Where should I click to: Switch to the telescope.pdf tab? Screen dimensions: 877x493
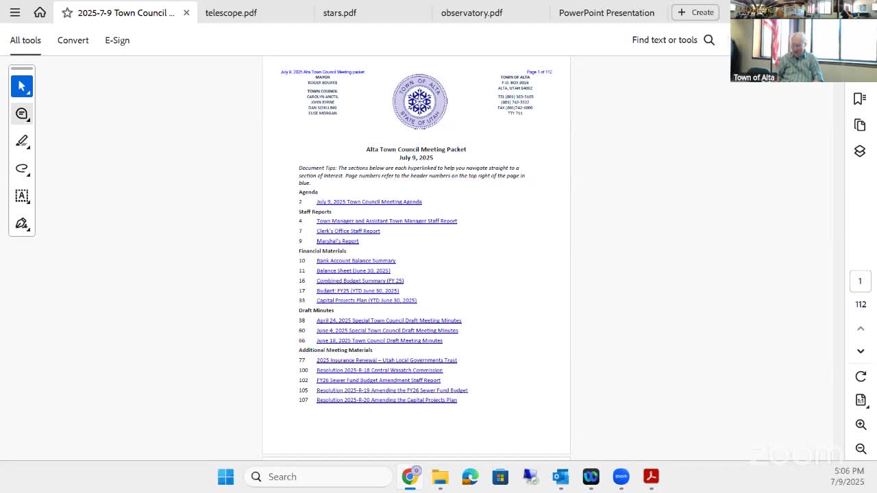coord(231,12)
